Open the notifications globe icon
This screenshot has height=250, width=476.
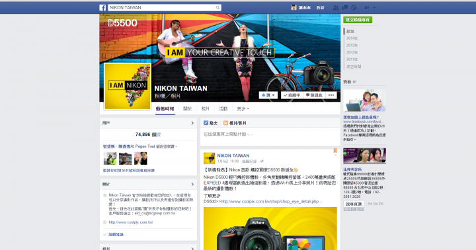coord(354,7)
